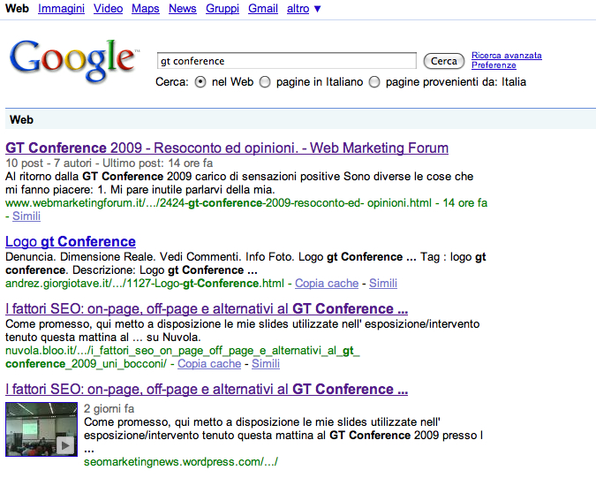Switch to Video search
Viewport: 596px width, 478px height.
(x=108, y=8)
